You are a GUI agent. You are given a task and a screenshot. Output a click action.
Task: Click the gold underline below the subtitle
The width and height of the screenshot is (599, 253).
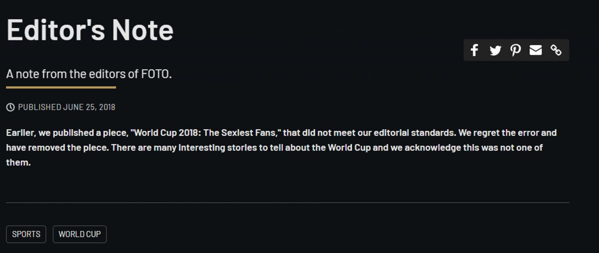point(61,88)
